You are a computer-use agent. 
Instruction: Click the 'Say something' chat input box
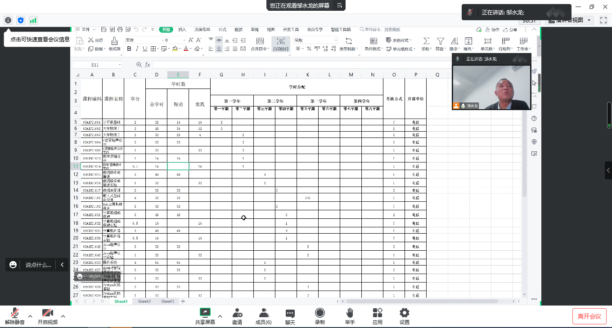click(x=38, y=265)
